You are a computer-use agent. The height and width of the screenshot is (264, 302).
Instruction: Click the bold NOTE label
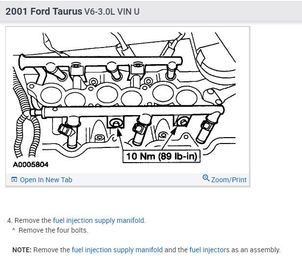click(x=22, y=250)
